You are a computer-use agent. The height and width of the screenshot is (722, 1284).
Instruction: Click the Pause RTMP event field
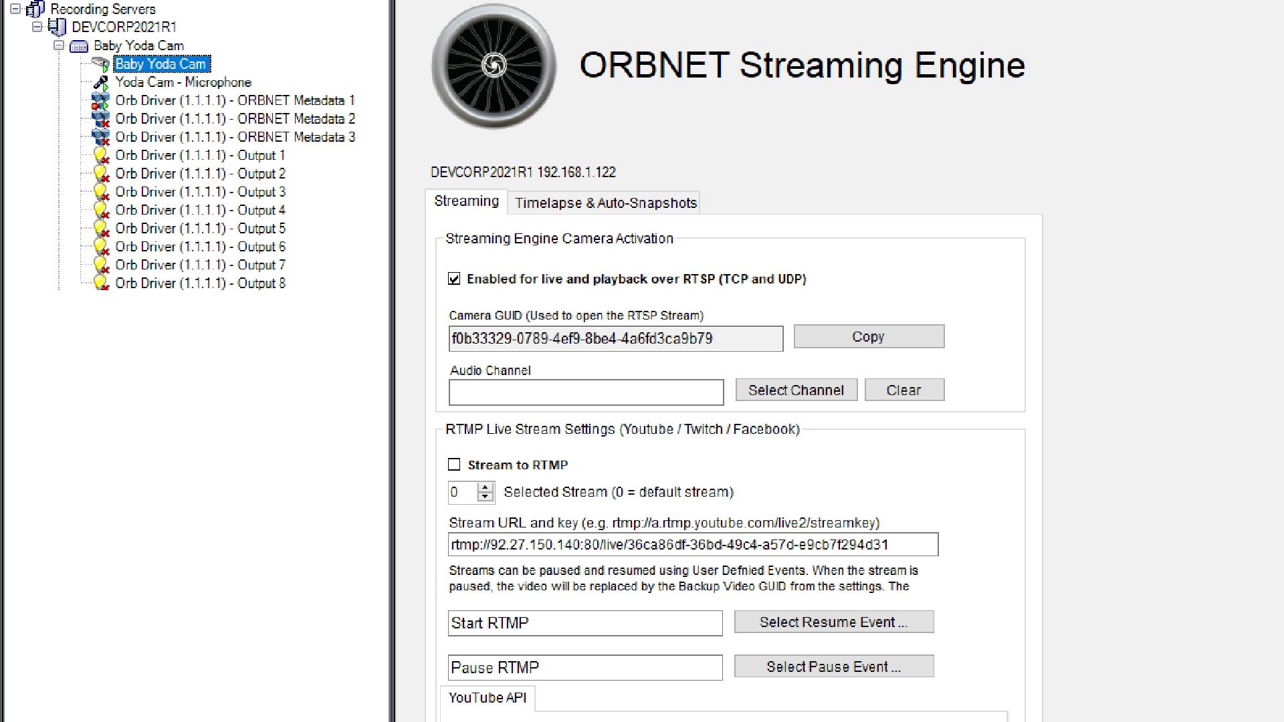click(585, 668)
